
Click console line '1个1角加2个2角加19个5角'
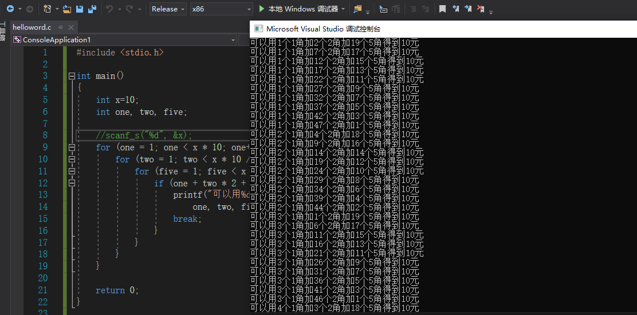335,42
